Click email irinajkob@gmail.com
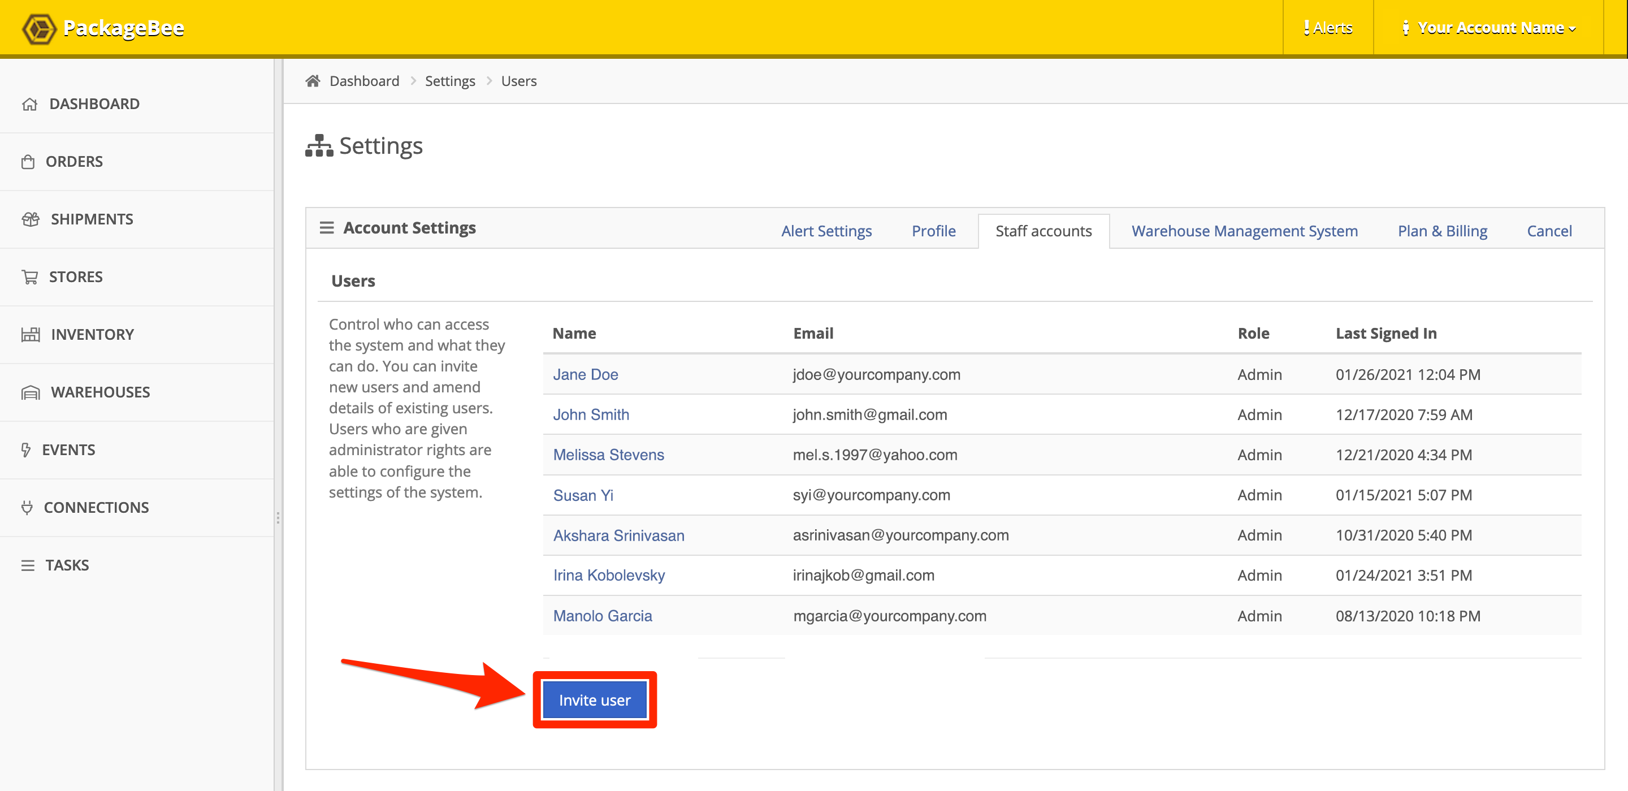1628x791 pixels. (863, 576)
